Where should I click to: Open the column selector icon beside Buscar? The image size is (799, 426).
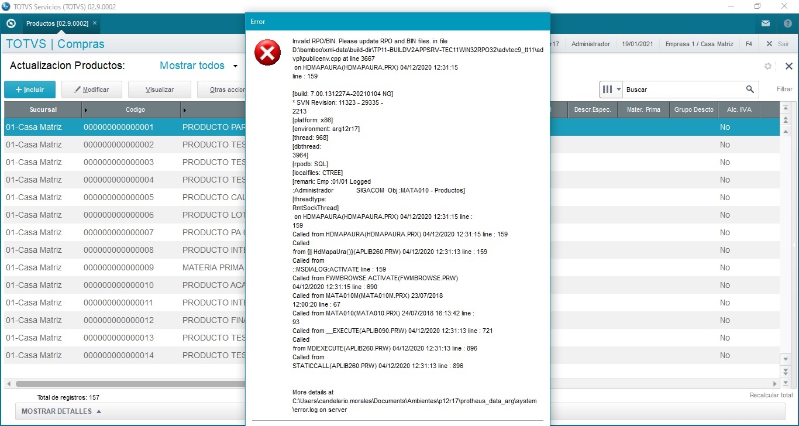pos(611,90)
